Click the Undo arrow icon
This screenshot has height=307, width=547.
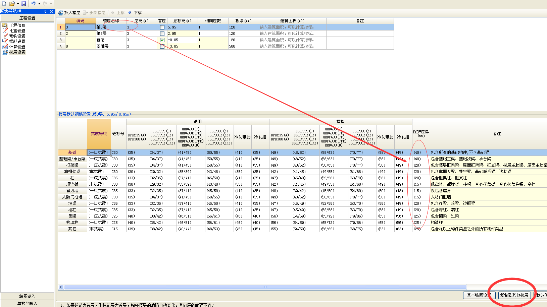[33, 3]
